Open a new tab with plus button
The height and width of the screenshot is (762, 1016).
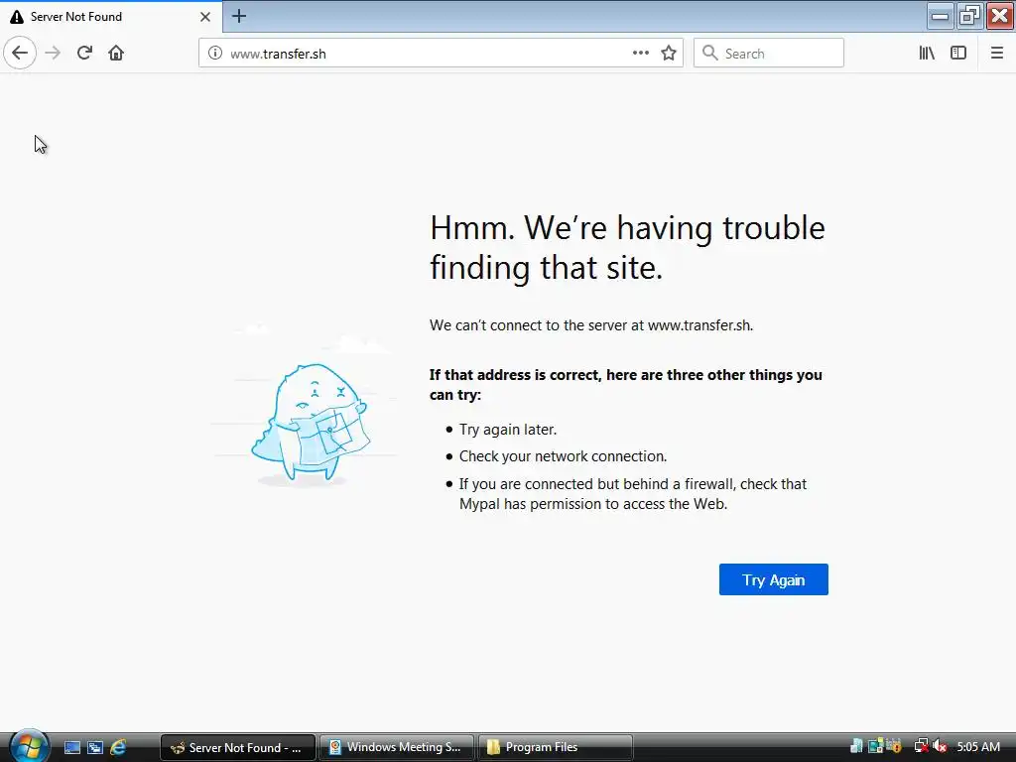click(239, 16)
